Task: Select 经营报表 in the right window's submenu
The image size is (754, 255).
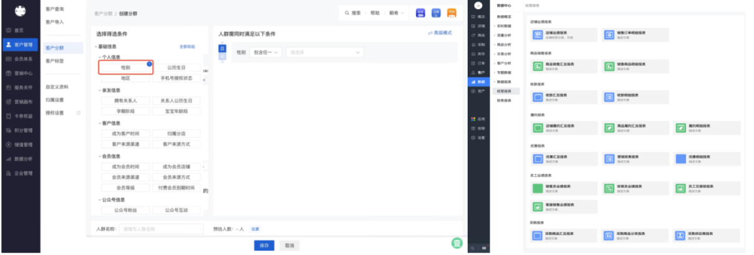Action: click(506, 91)
